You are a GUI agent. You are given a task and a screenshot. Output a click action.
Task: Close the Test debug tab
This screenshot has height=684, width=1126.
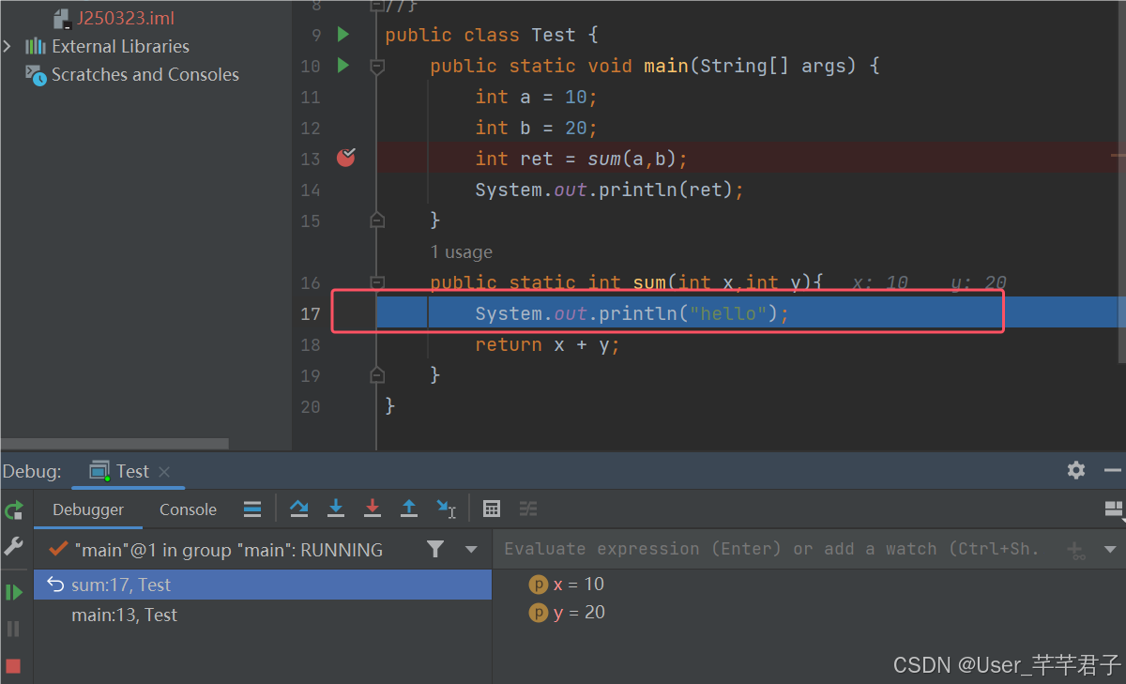(x=164, y=471)
